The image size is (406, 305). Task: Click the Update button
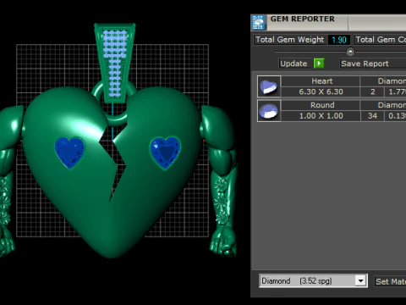pyautogui.click(x=295, y=64)
